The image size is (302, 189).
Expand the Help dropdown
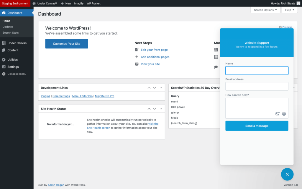point(289,10)
